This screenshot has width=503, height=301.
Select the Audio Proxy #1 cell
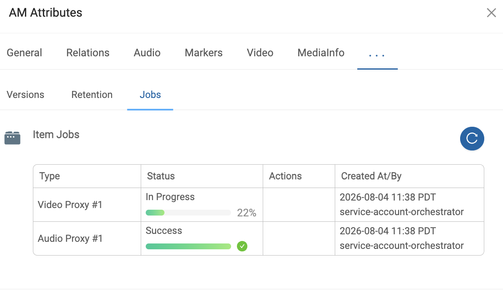click(x=87, y=238)
